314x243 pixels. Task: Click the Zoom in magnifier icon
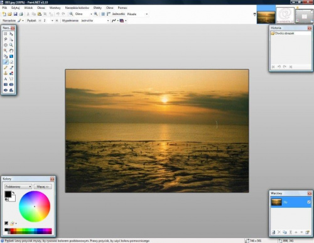tap(95, 14)
